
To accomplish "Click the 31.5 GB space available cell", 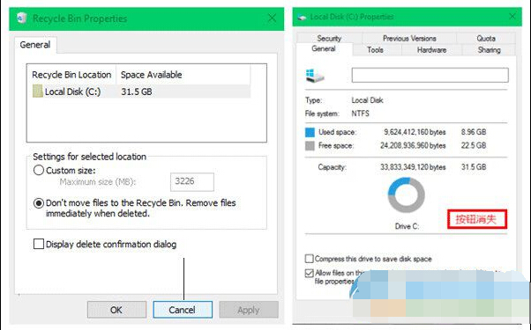I will click(x=137, y=92).
